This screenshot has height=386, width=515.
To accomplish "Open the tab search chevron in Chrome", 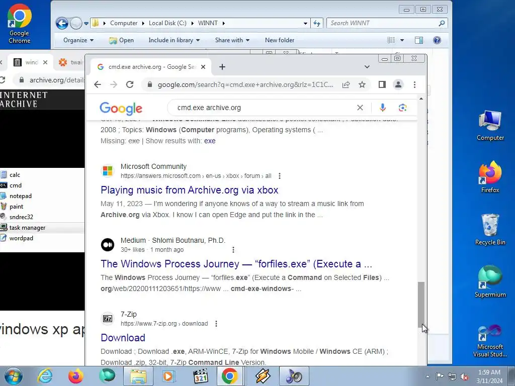I will (x=367, y=67).
